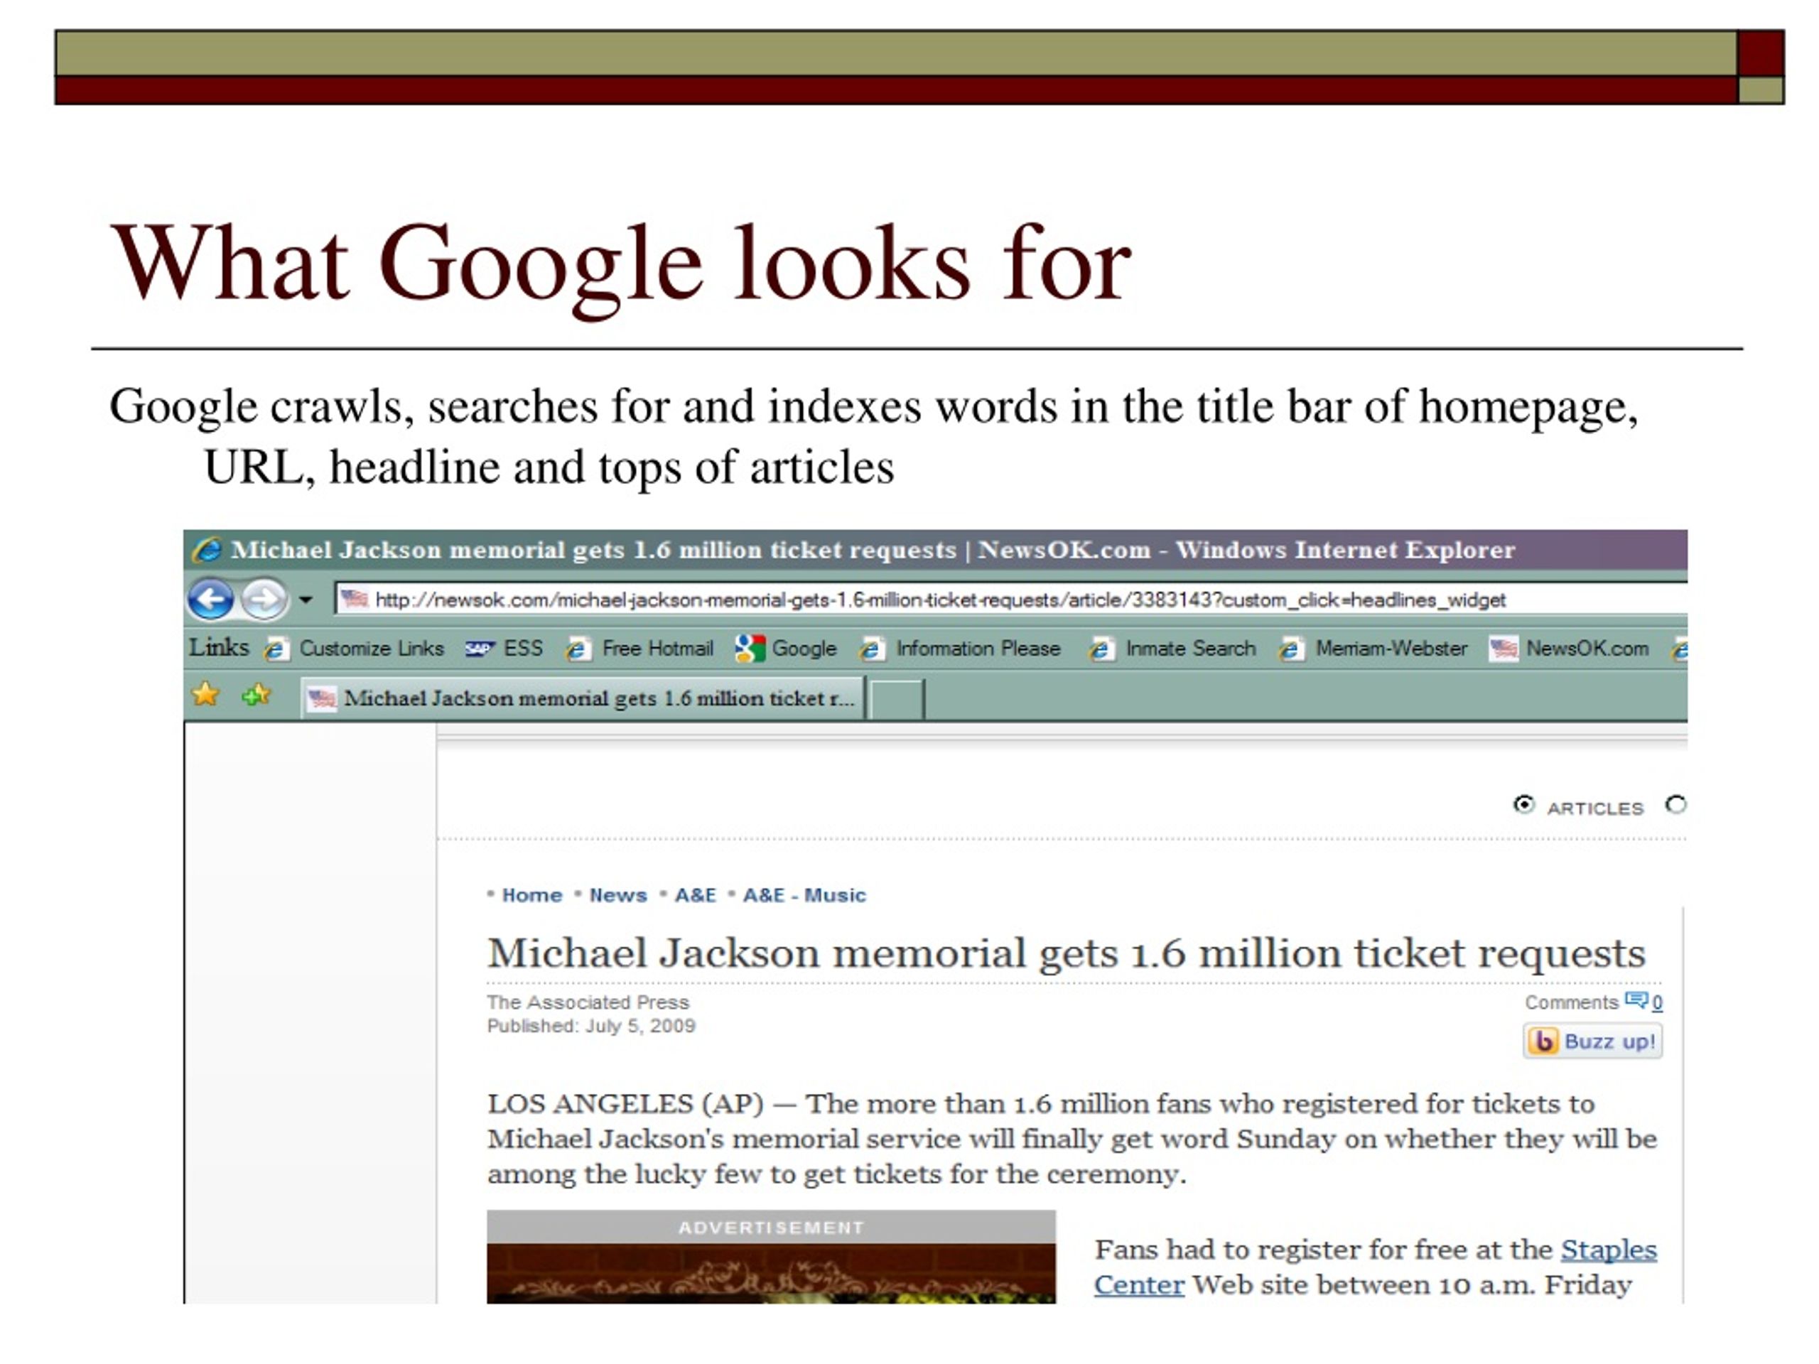Image resolution: width=1819 pixels, height=1364 pixels.
Task: Click the page icon beside Inmate Search
Action: coord(1101,649)
